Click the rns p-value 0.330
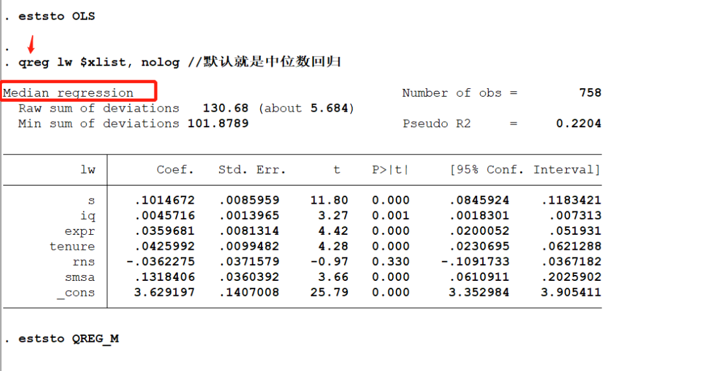701x371 pixels. (x=391, y=262)
